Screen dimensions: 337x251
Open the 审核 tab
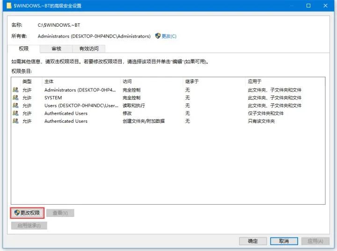pyautogui.click(x=56, y=49)
